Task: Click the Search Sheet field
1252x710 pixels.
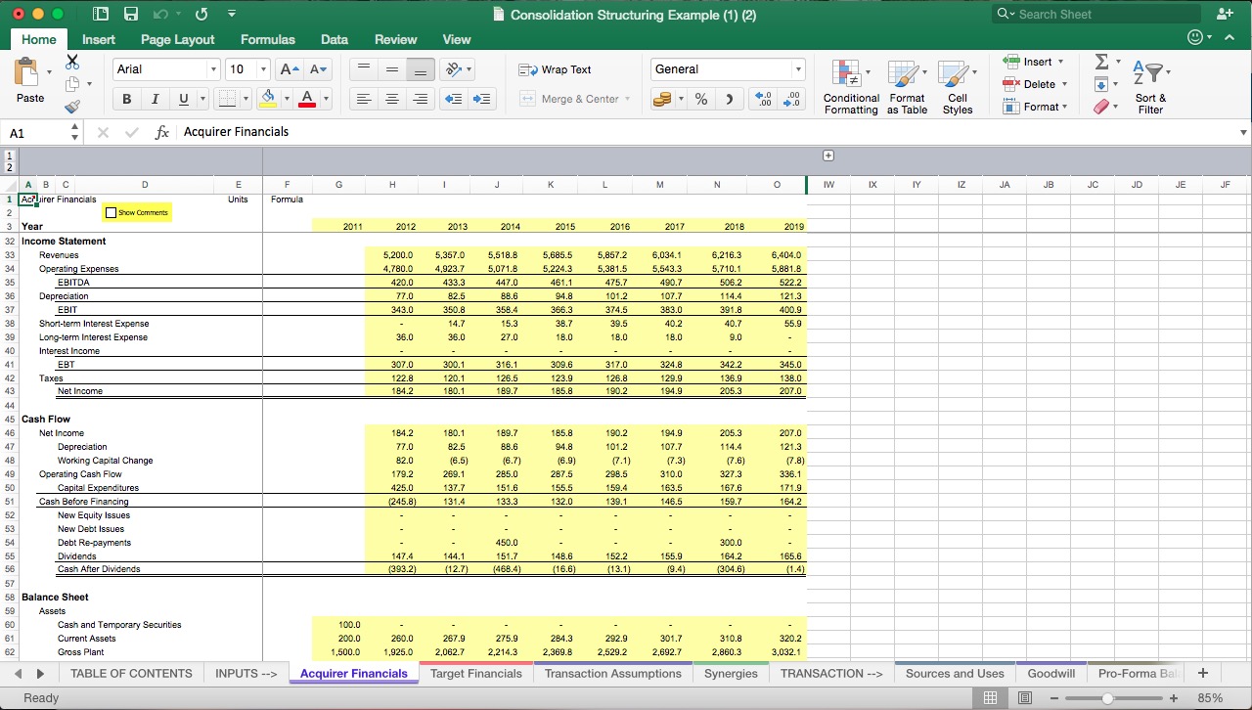Action: 1095,14
